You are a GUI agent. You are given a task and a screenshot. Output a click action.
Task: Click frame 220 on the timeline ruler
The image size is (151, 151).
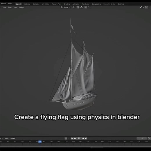(146, 142)
